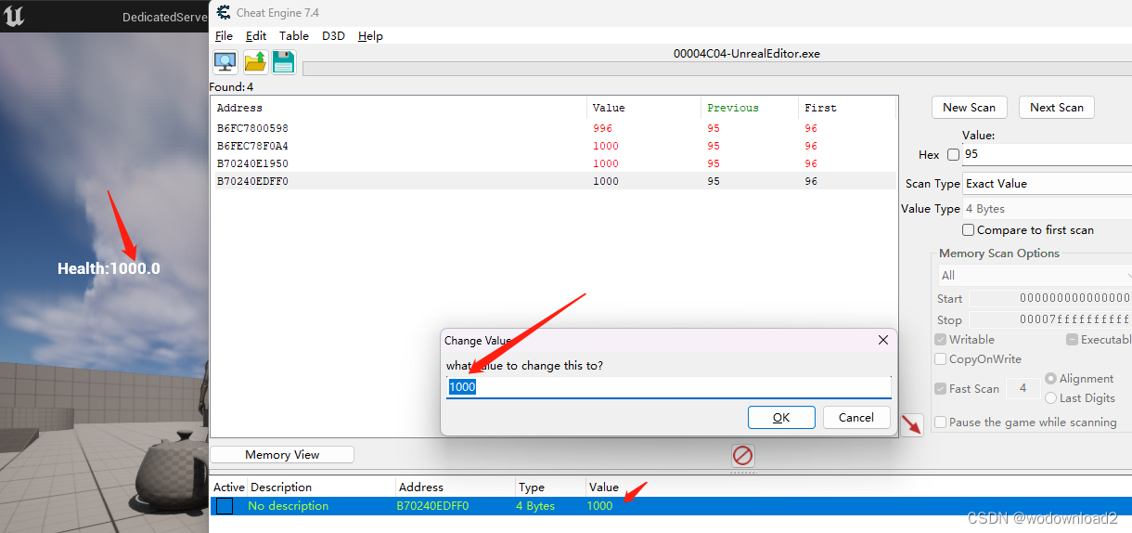Click the Start address field

[1050, 298]
